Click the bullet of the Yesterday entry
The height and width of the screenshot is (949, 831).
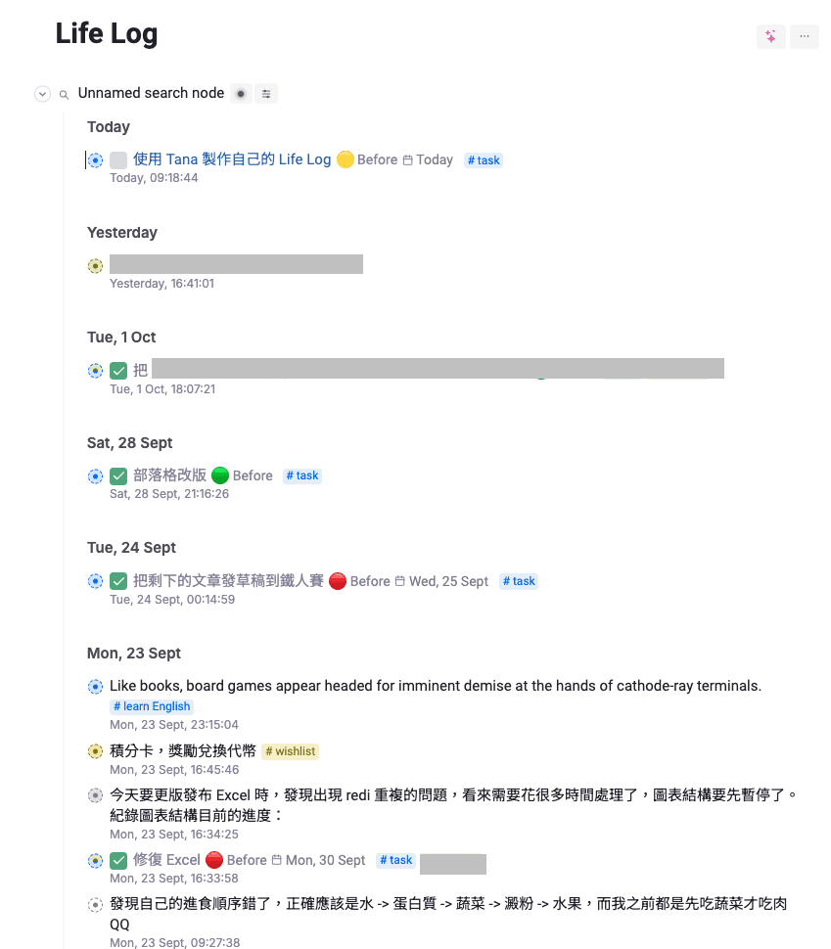(x=95, y=265)
